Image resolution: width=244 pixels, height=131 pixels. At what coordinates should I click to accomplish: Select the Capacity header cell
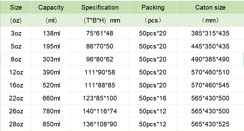click(51, 7)
